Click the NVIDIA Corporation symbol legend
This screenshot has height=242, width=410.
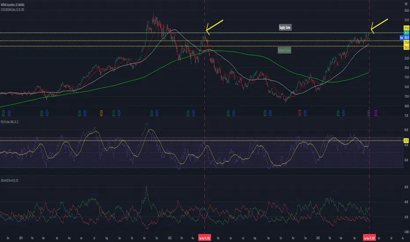(13, 5)
